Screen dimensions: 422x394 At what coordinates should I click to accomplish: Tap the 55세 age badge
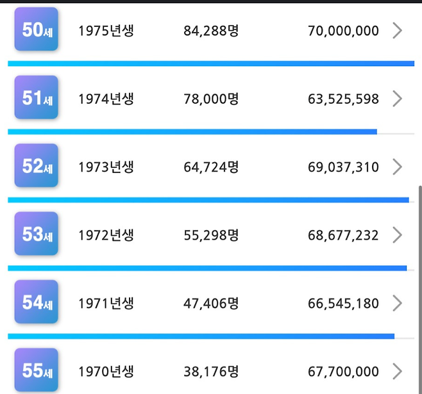click(37, 370)
